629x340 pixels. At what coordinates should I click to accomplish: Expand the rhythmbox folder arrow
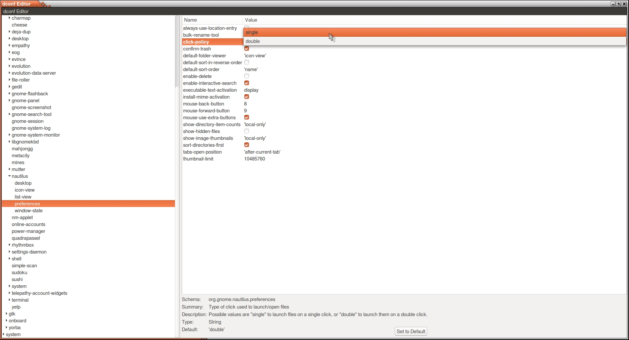10,245
